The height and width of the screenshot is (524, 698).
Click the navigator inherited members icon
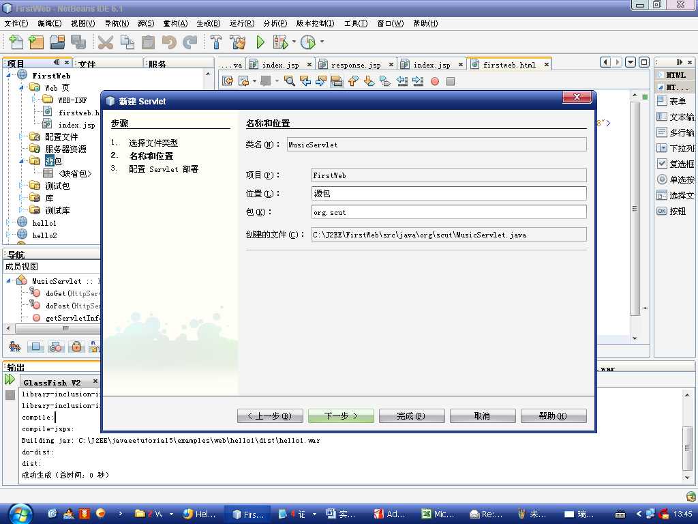pyautogui.click(x=15, y=347)
